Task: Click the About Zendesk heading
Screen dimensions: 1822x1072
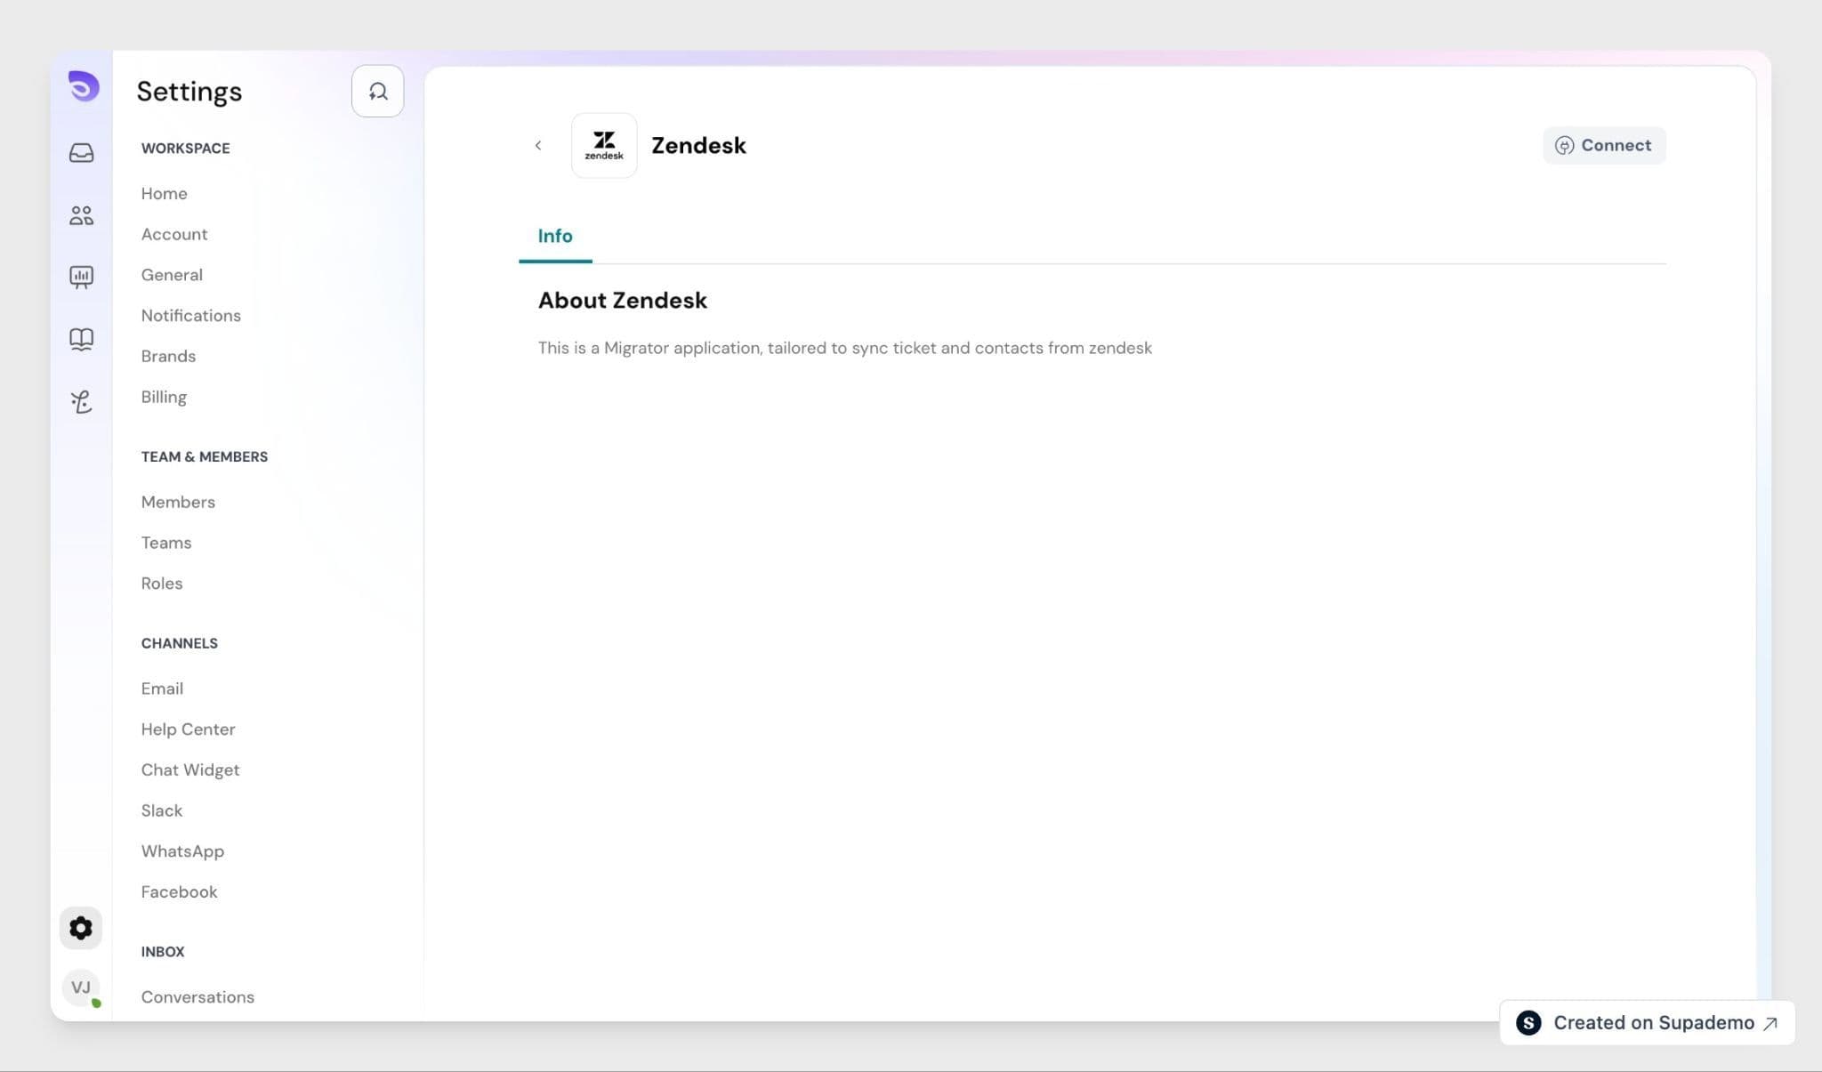Action: [623, 301]
